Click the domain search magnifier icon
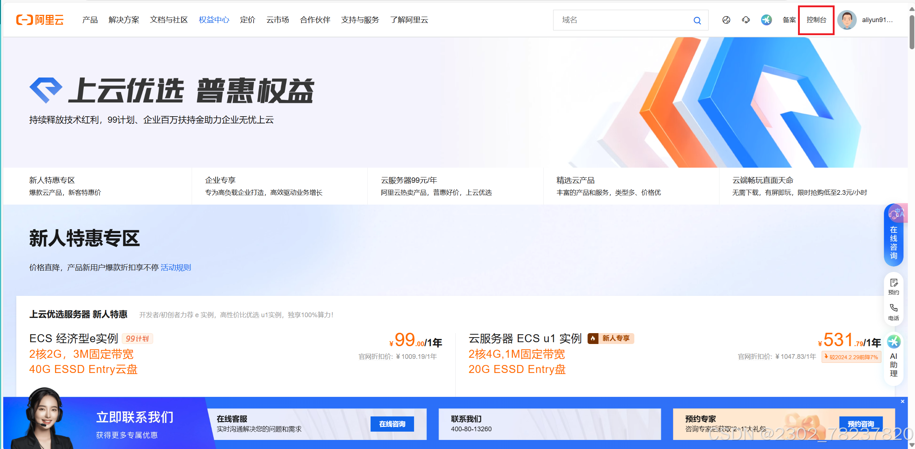The width and height of the screenshot is (915, 449). coord(697,20)
